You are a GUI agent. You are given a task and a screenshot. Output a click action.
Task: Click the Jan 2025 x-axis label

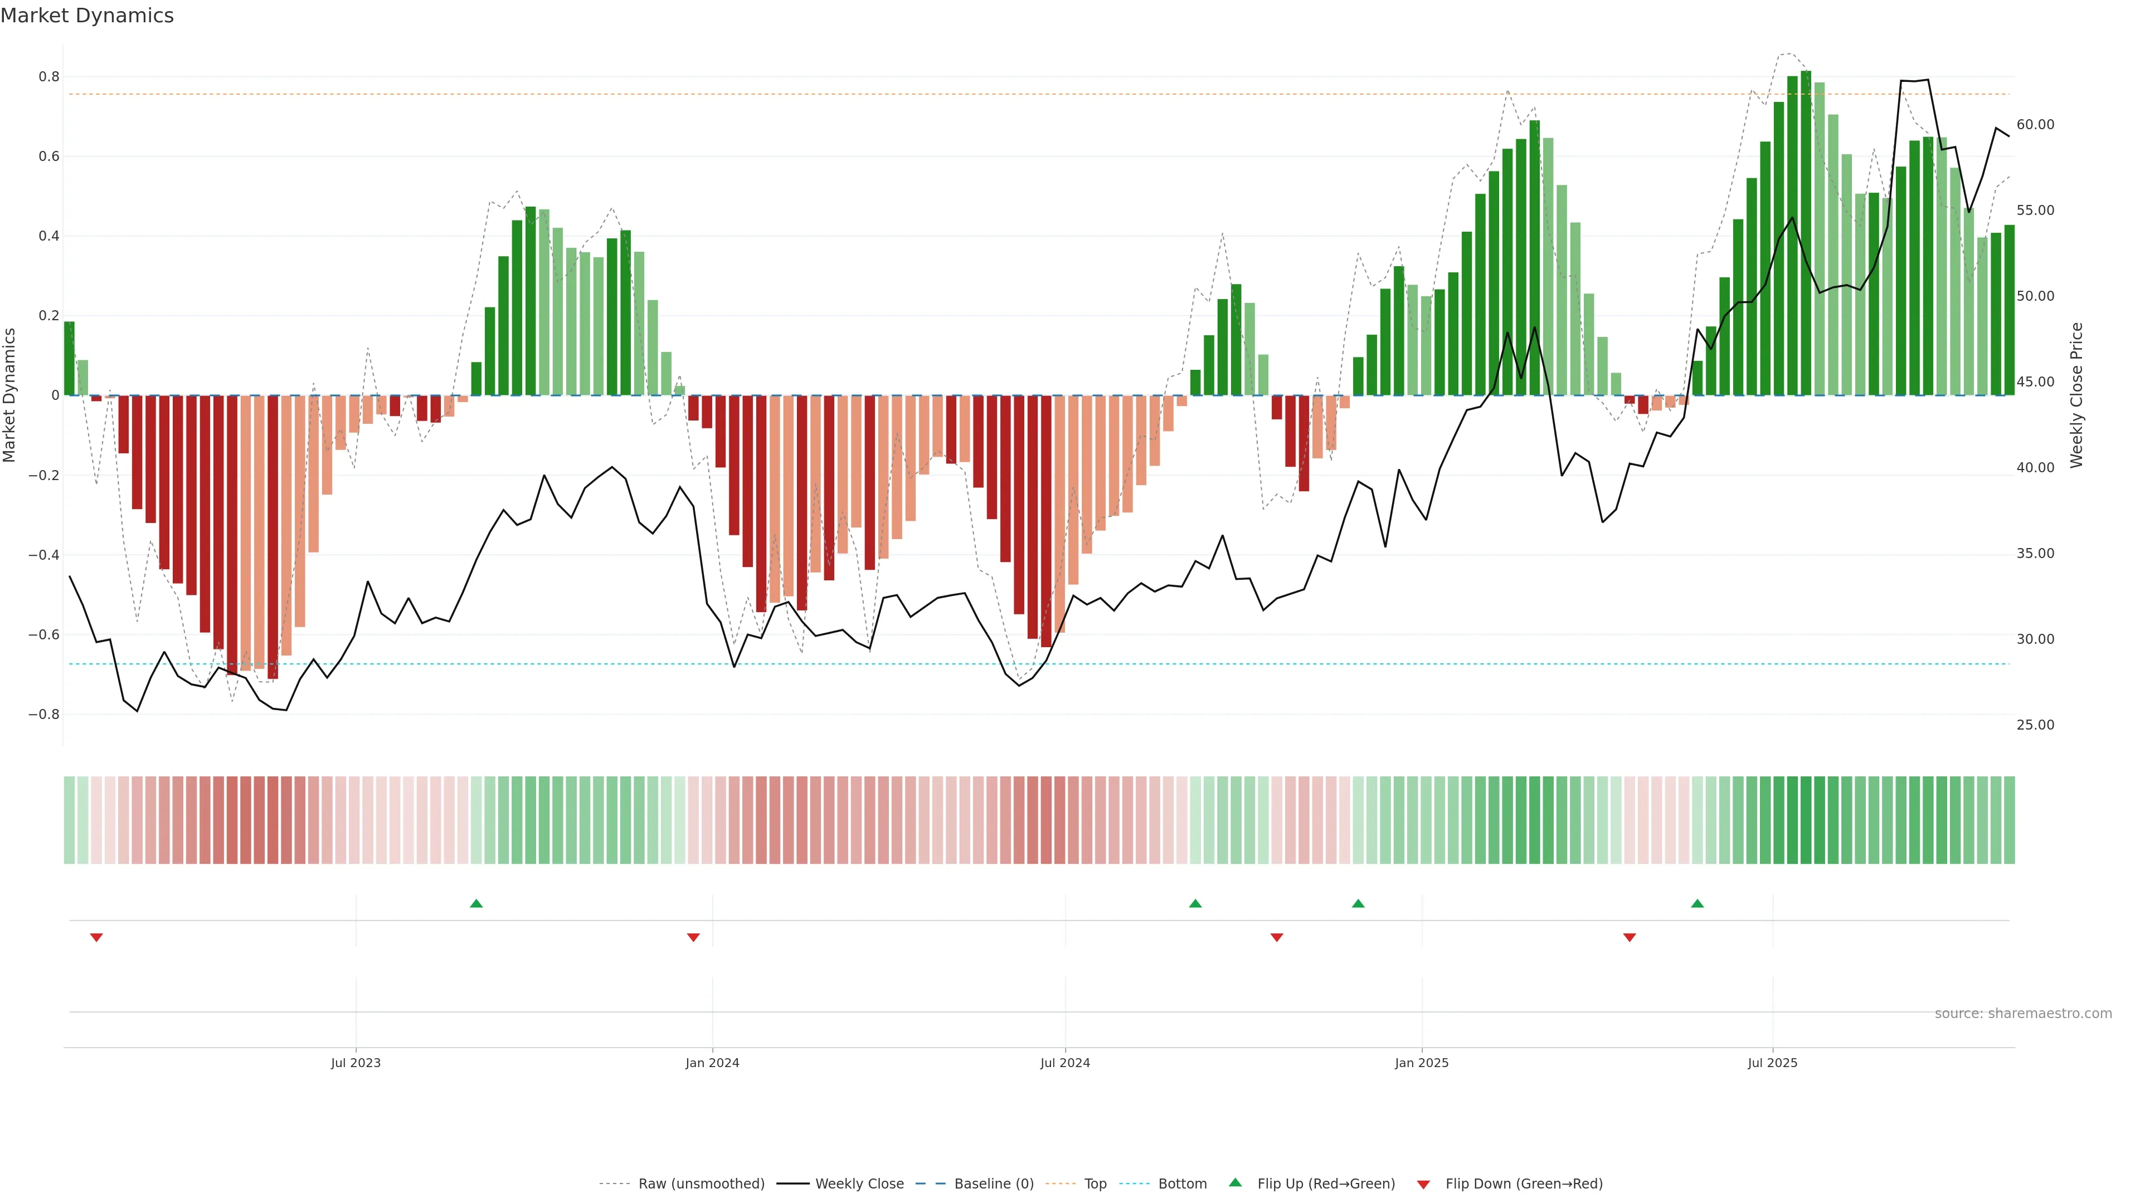[1422, 1063]
